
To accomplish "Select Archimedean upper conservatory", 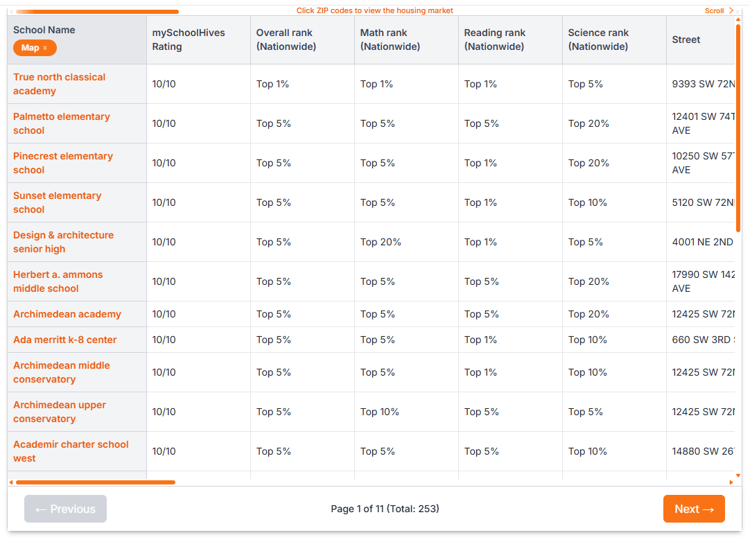I will pyautogui.click(x=60, y=411).
